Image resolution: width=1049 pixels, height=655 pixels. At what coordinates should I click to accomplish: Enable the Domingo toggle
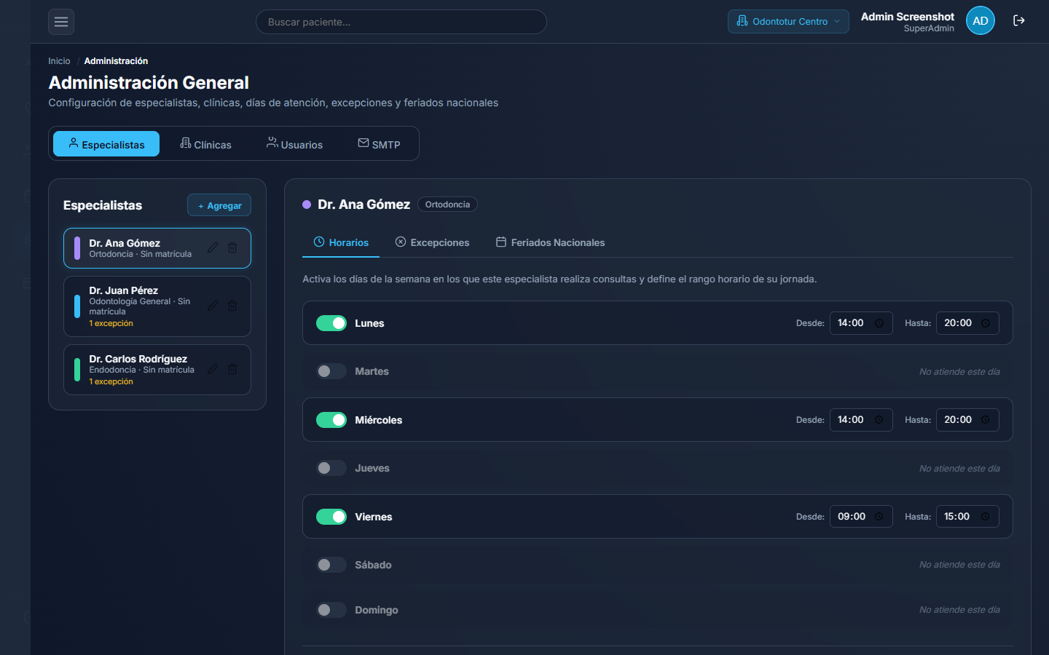coord(331,610)
